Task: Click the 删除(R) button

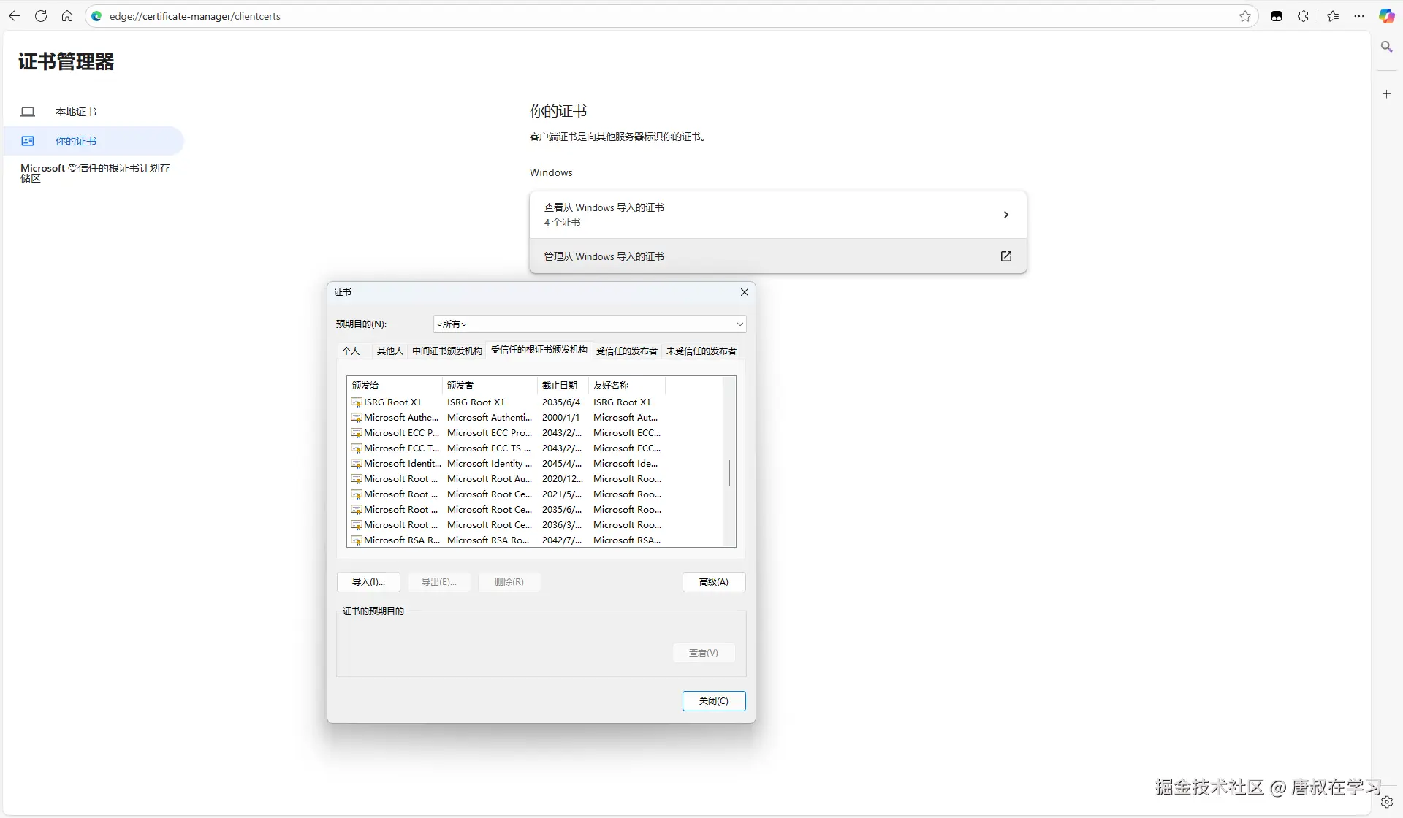Action: pos(509,582)
